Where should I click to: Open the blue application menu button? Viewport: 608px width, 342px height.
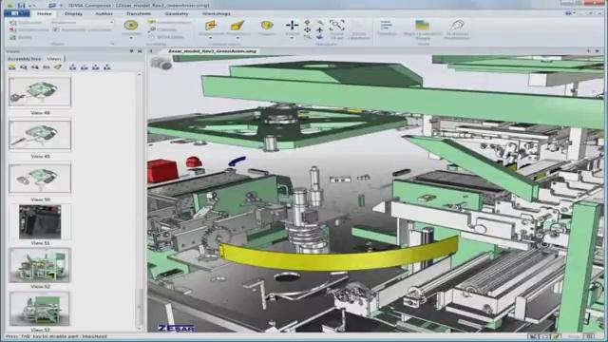(x=16, y=13)
